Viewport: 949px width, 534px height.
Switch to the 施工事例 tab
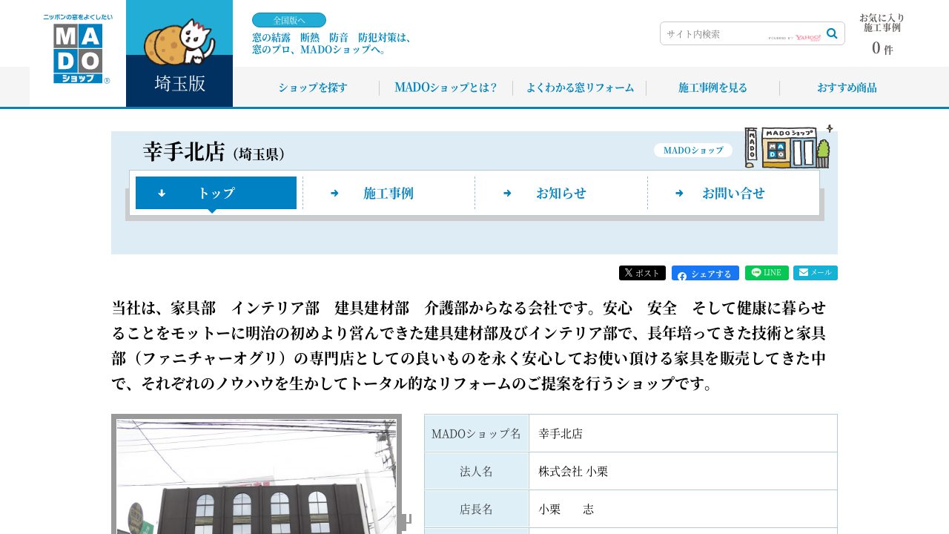pos(388,193)
